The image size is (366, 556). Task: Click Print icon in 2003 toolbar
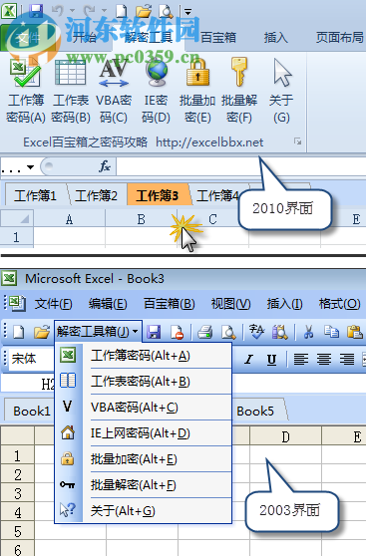click(205, 332)
